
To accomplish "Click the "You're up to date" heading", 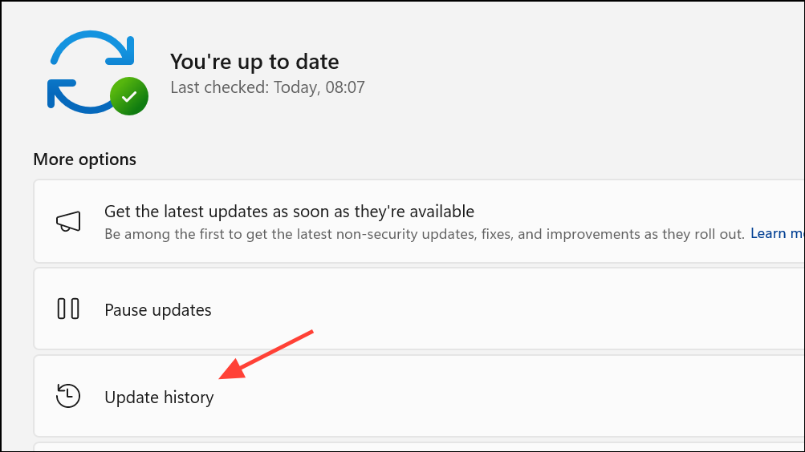I will pos(254,62).
